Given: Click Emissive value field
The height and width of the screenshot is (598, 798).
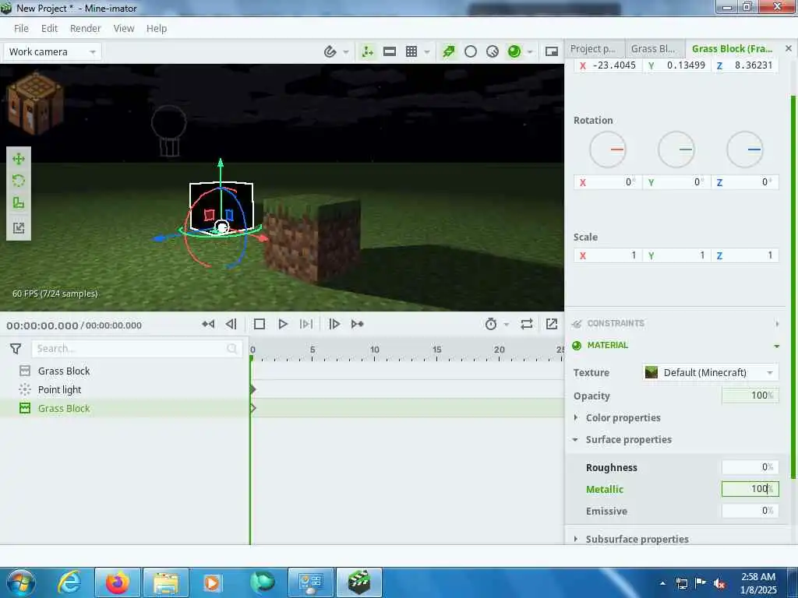Looking at the screenshot, I should 750,511.
